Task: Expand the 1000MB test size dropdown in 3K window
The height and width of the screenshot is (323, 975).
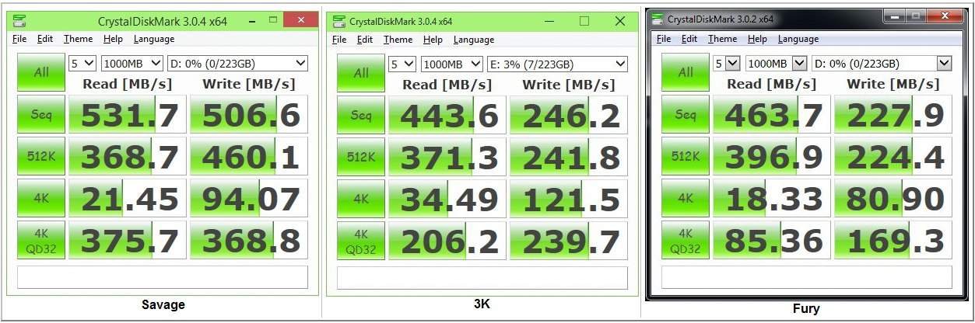Action: tap(447, 64)
